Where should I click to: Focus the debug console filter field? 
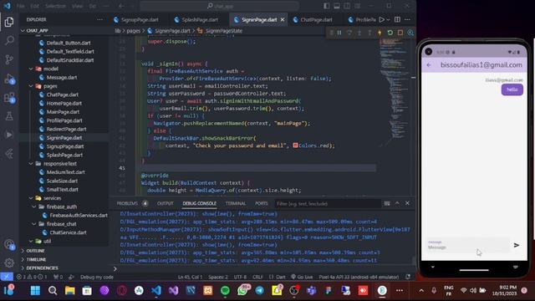(x=328, y=203)
